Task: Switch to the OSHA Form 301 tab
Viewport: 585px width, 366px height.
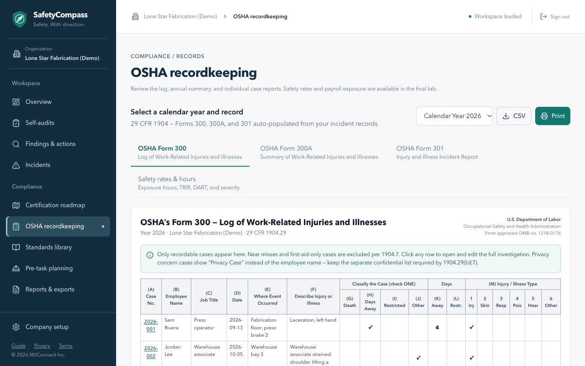Action: [x=437, y=152]
